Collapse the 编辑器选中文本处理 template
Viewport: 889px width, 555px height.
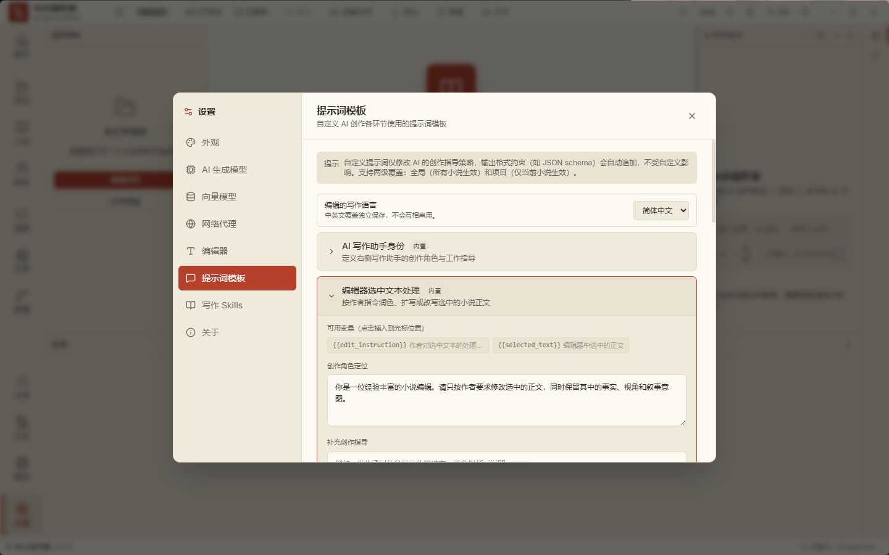(506, 296)
